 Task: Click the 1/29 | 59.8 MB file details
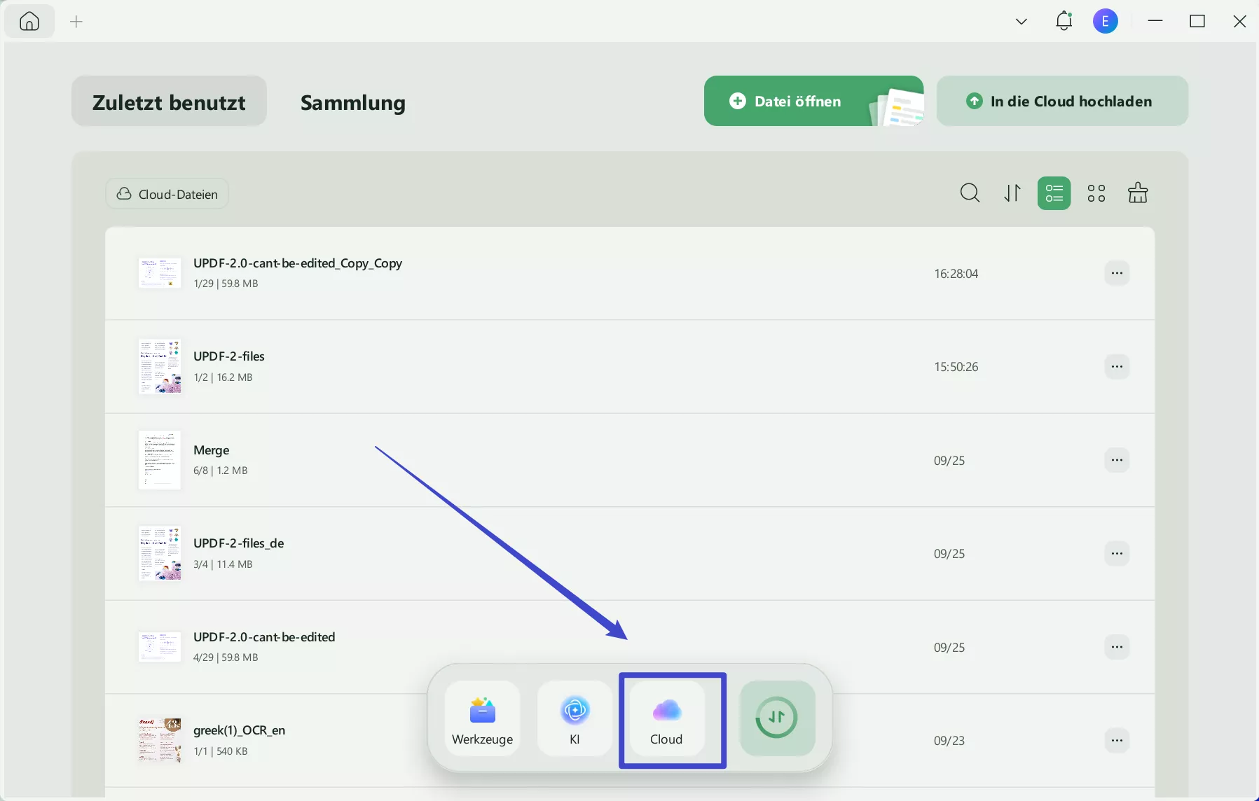226,284
